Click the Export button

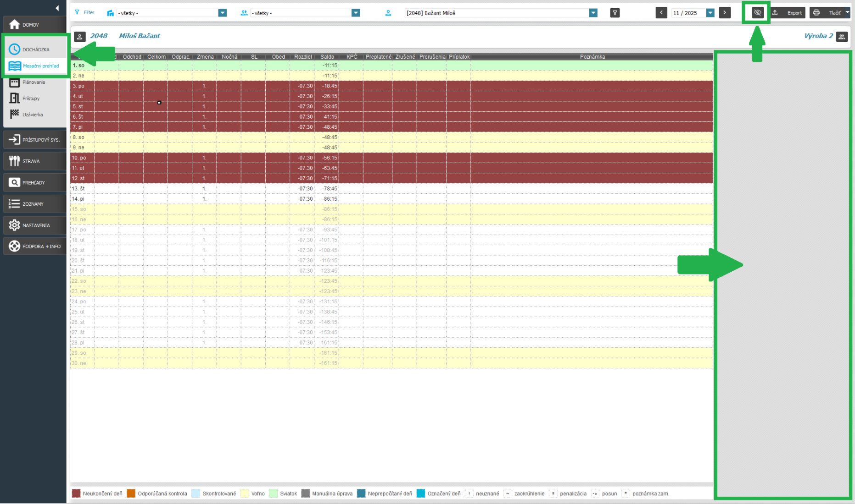(x=788, y=13)
